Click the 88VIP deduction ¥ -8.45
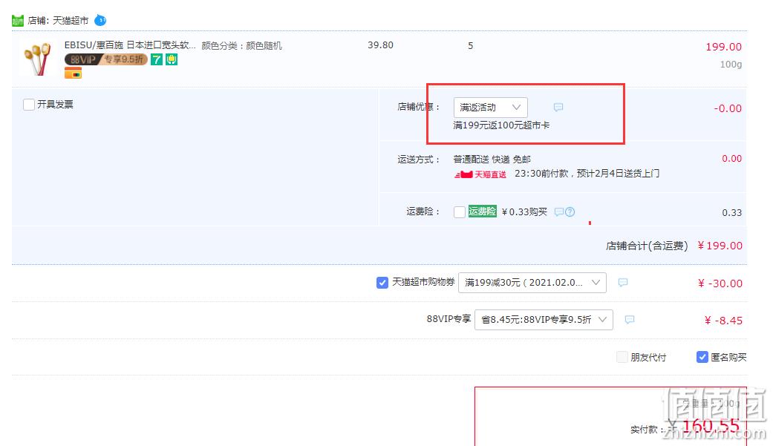Screen dimensions: 773x446 pos(723,321)
